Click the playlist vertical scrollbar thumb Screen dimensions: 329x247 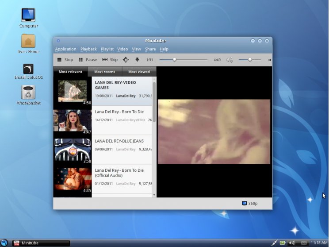(154, 102)
